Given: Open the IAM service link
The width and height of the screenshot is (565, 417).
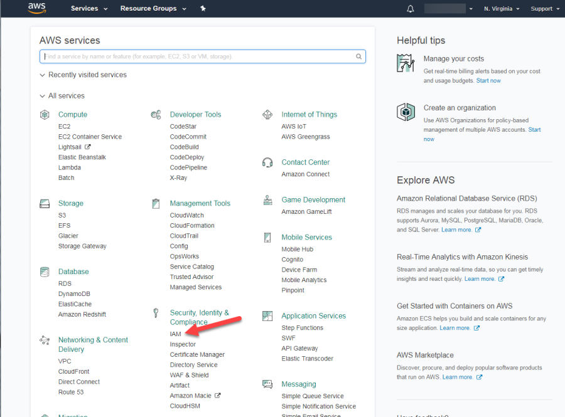Looking at the screenshot, I should [x=174, y=334].
